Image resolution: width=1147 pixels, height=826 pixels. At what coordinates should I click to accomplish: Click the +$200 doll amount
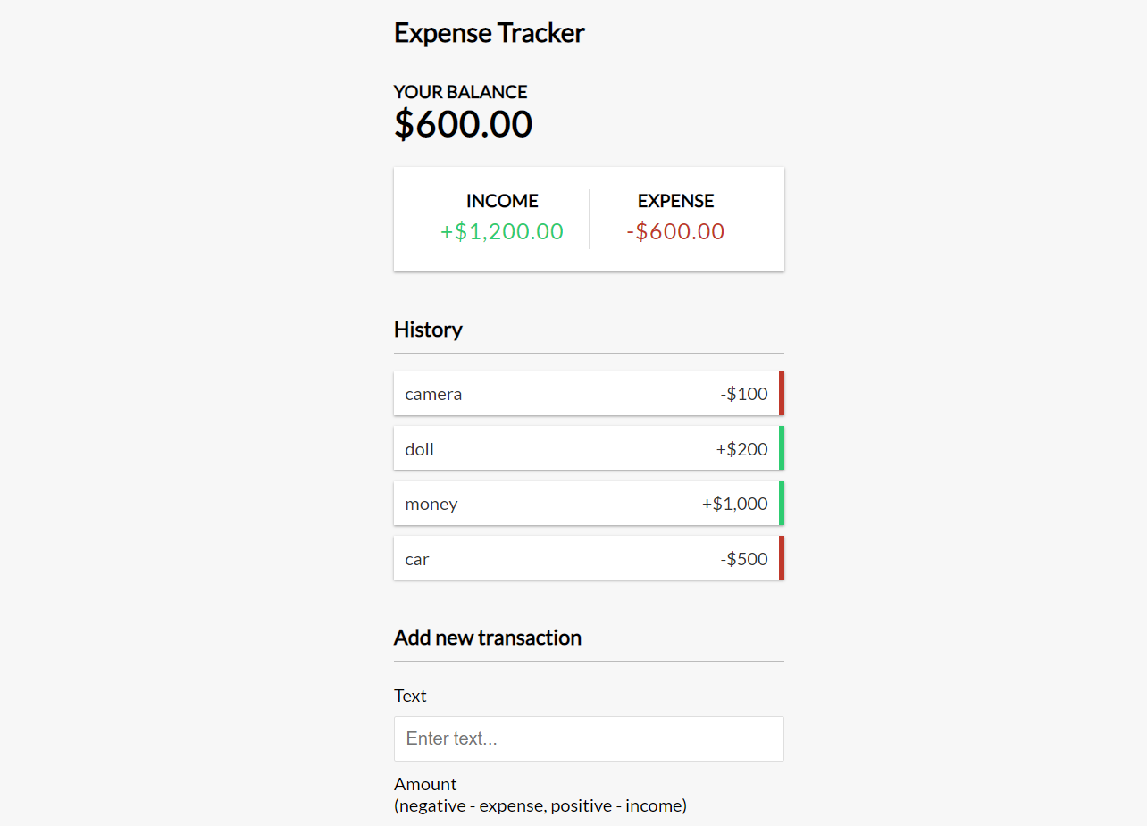(741, 449)
